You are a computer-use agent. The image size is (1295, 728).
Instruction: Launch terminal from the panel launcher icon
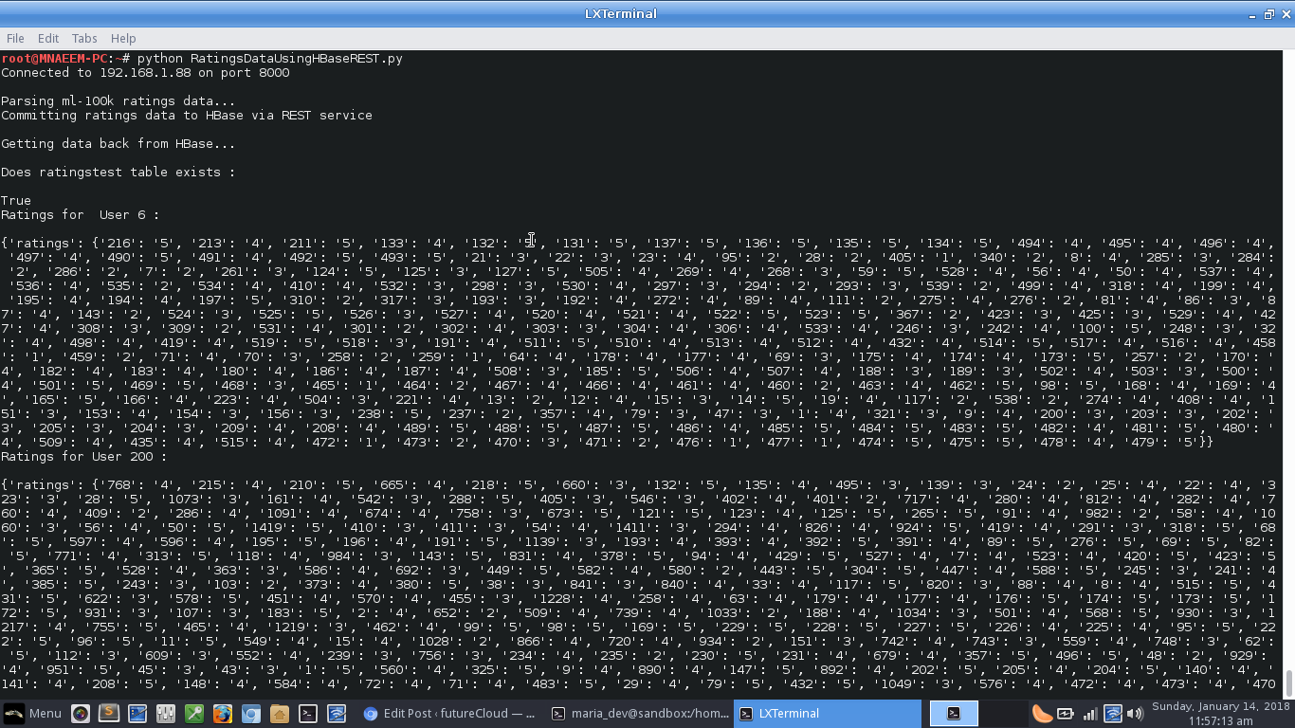tap(308, 714)
